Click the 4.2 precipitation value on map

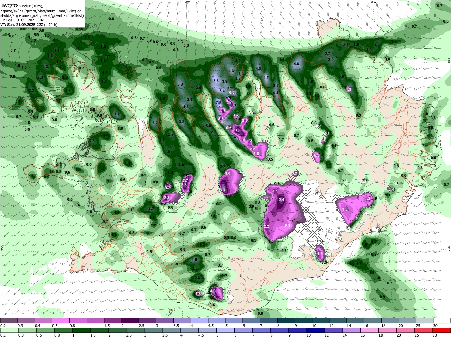point(186,107)
